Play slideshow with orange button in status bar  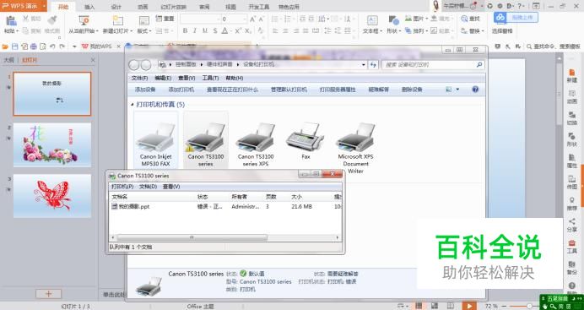click(469, 306)
